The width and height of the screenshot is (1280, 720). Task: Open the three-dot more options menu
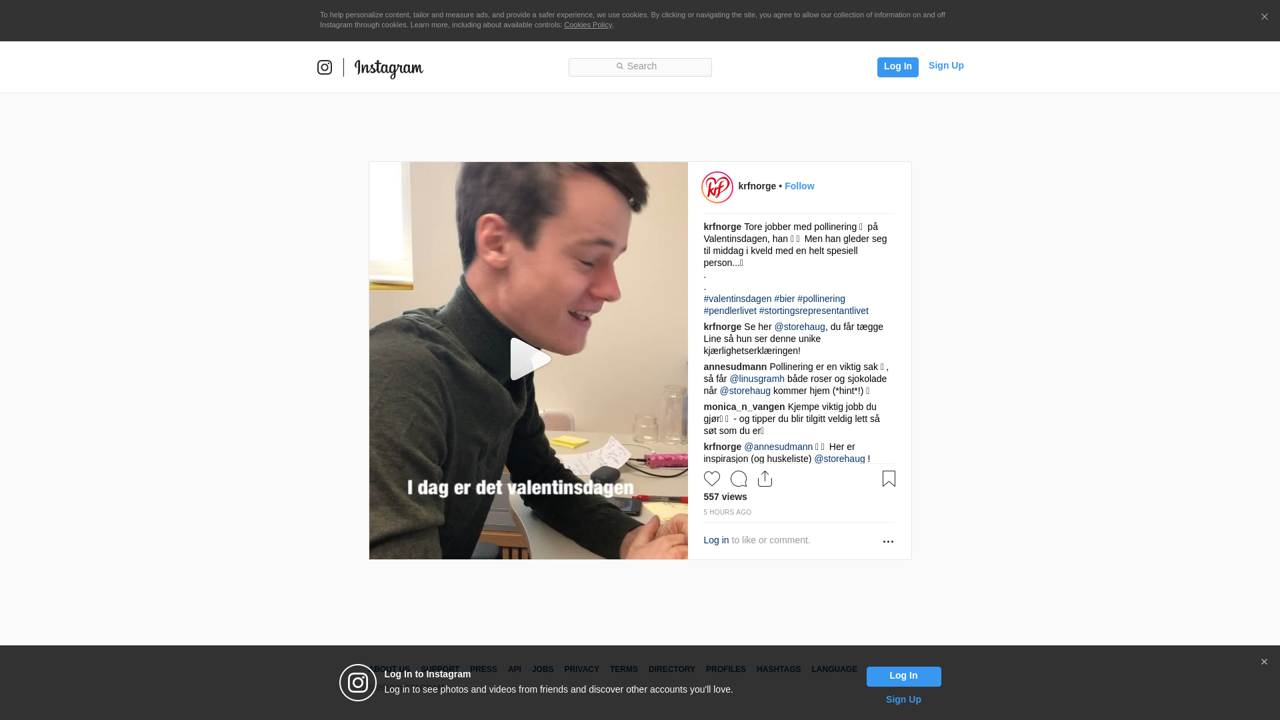(888, 541)
